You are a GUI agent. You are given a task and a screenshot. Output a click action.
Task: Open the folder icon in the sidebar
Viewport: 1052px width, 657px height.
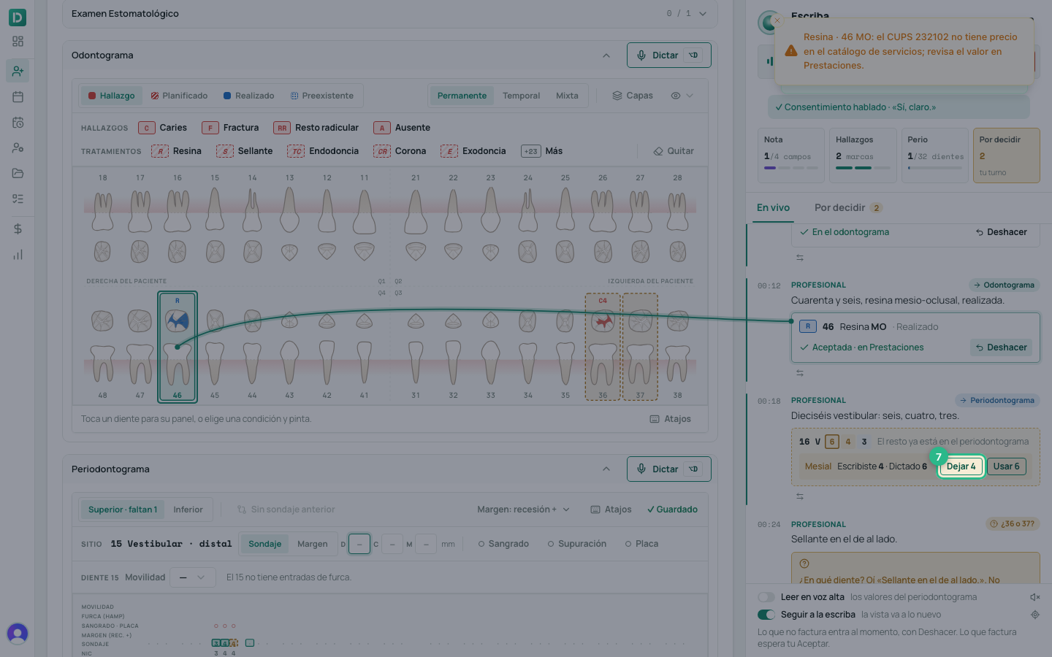(18, 173)
